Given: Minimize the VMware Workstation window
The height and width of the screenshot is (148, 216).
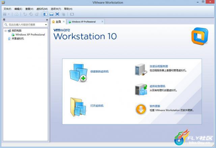Looking at the screenshot, I should click(x=198, y=2).
